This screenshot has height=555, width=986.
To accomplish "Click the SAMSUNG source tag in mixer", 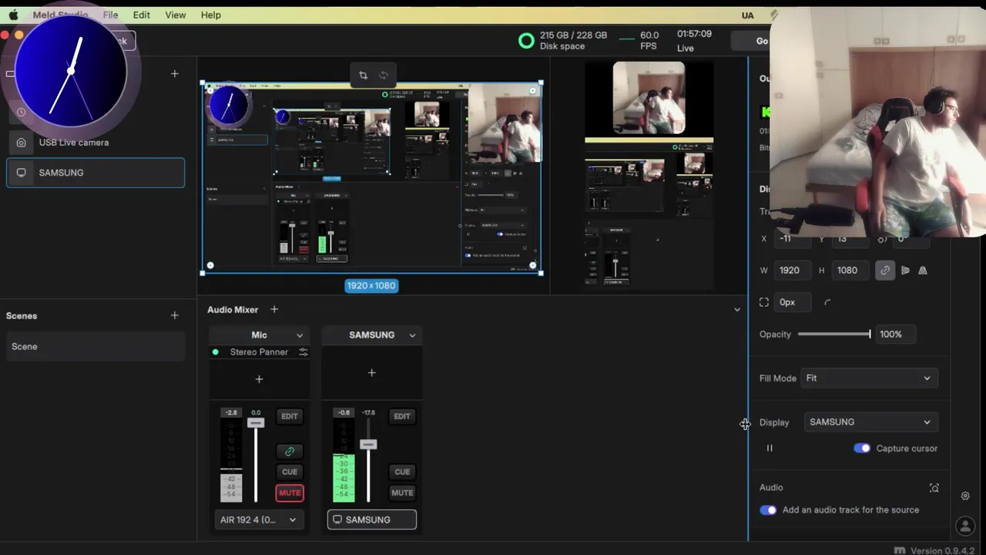I will [372, 520].
